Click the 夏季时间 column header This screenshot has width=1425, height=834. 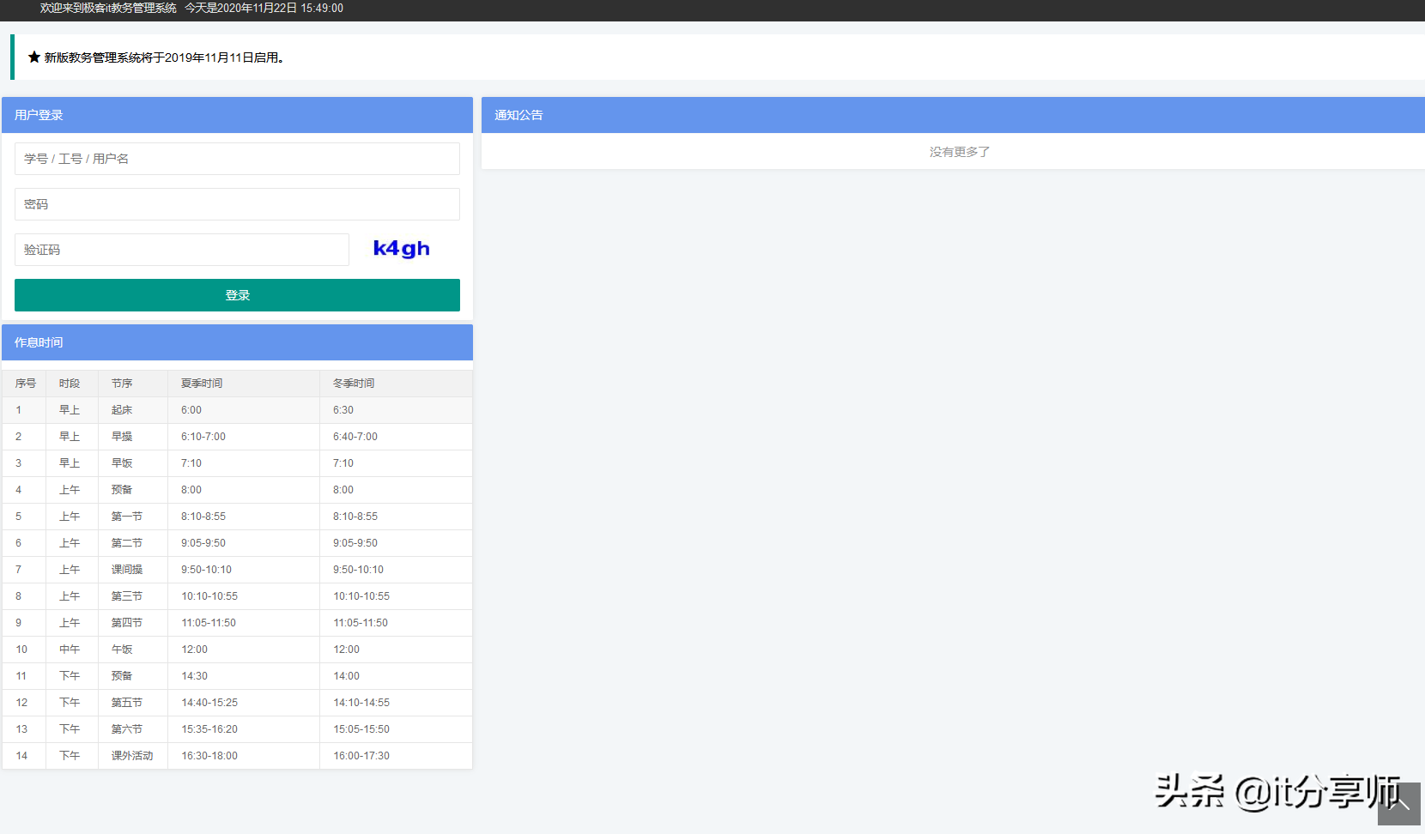[x=202, y=383]
